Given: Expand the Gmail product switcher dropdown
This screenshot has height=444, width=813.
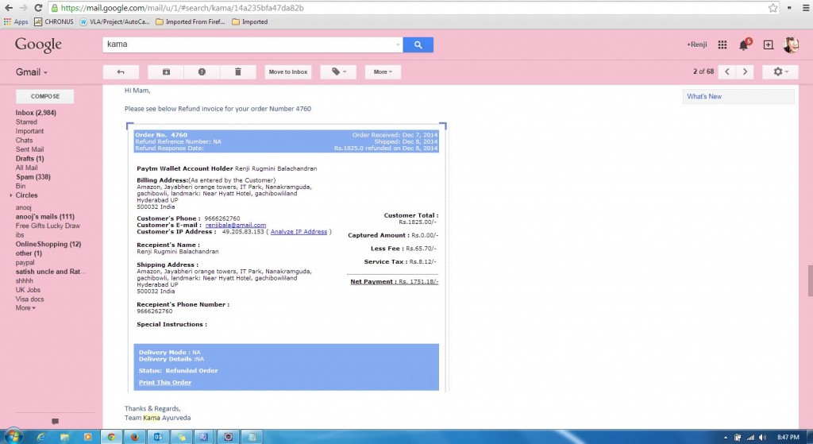Looking at the screenshot, I should coord(31,72).
